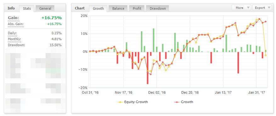Click the 0.15% daily value
The image size is (276, 116).
[x=57, y=33]
